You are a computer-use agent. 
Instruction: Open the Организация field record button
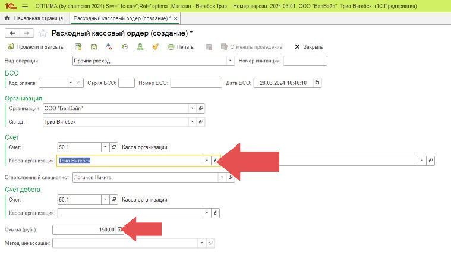pos(201,108)
